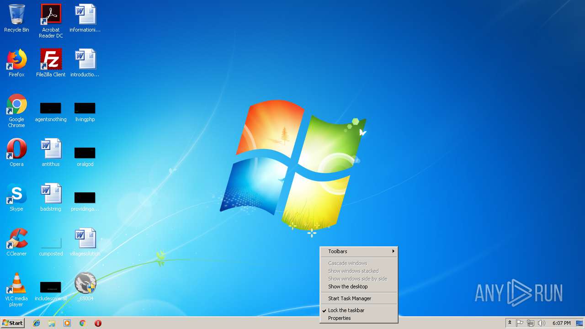Show hidden tray icons arrow
This screenshot has height=329, width=585.
tap(510, 323)
